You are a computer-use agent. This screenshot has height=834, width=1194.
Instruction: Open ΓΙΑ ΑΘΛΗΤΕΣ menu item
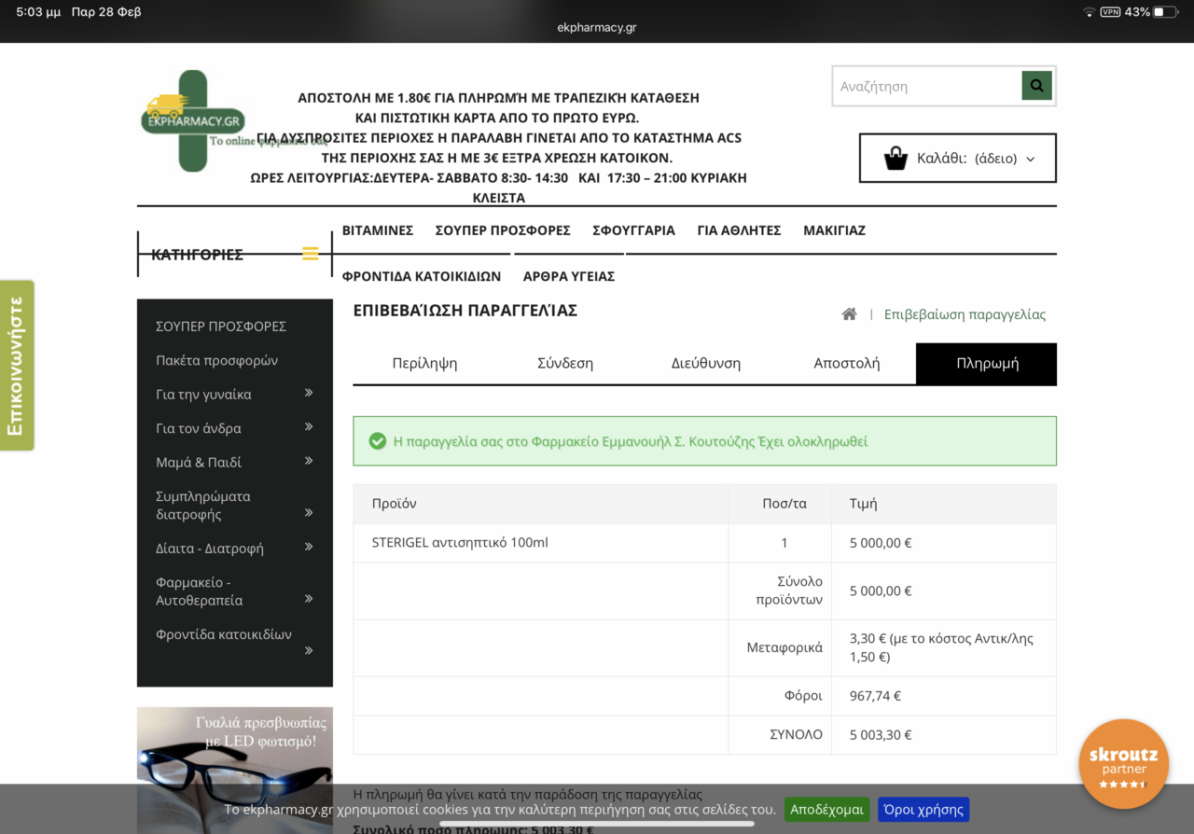coord(739,230)
